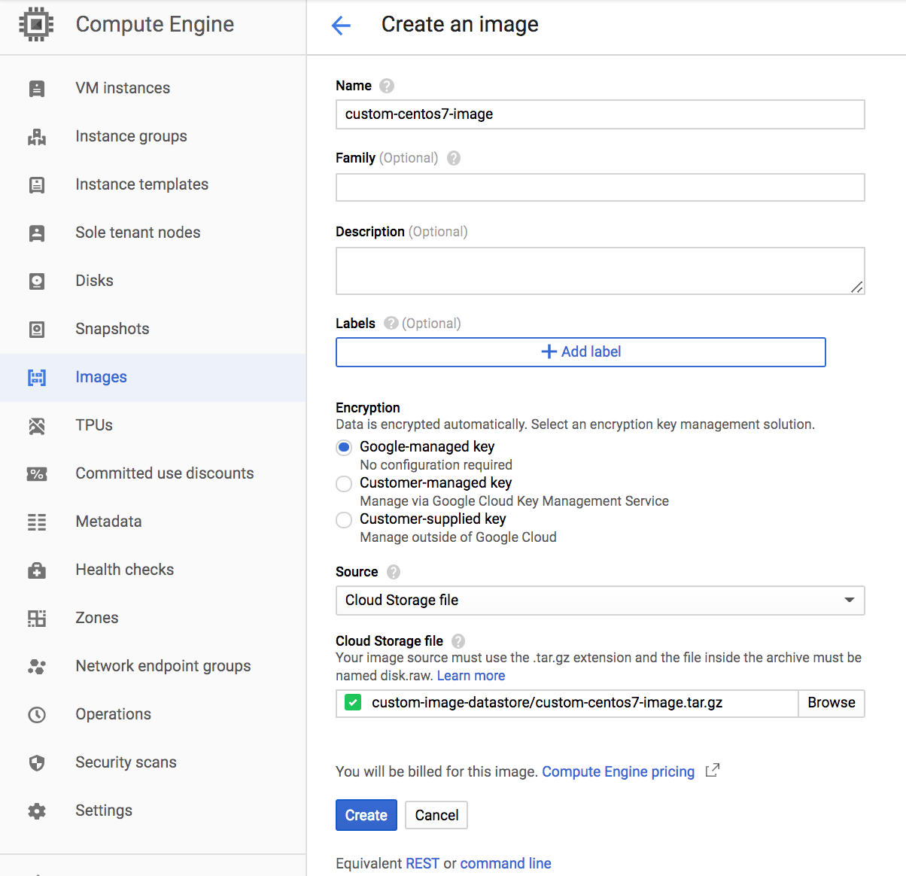The height and width of the screenshot is (876, 906).
Task: Click the Disks sidebar icon
Action: tap(37, 281)
